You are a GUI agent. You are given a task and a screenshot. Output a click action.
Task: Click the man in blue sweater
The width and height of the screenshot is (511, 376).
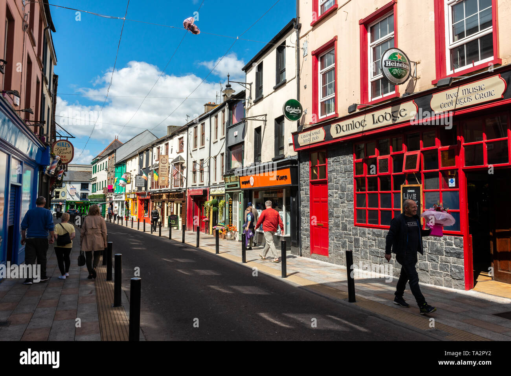click(x=37, y=240)
